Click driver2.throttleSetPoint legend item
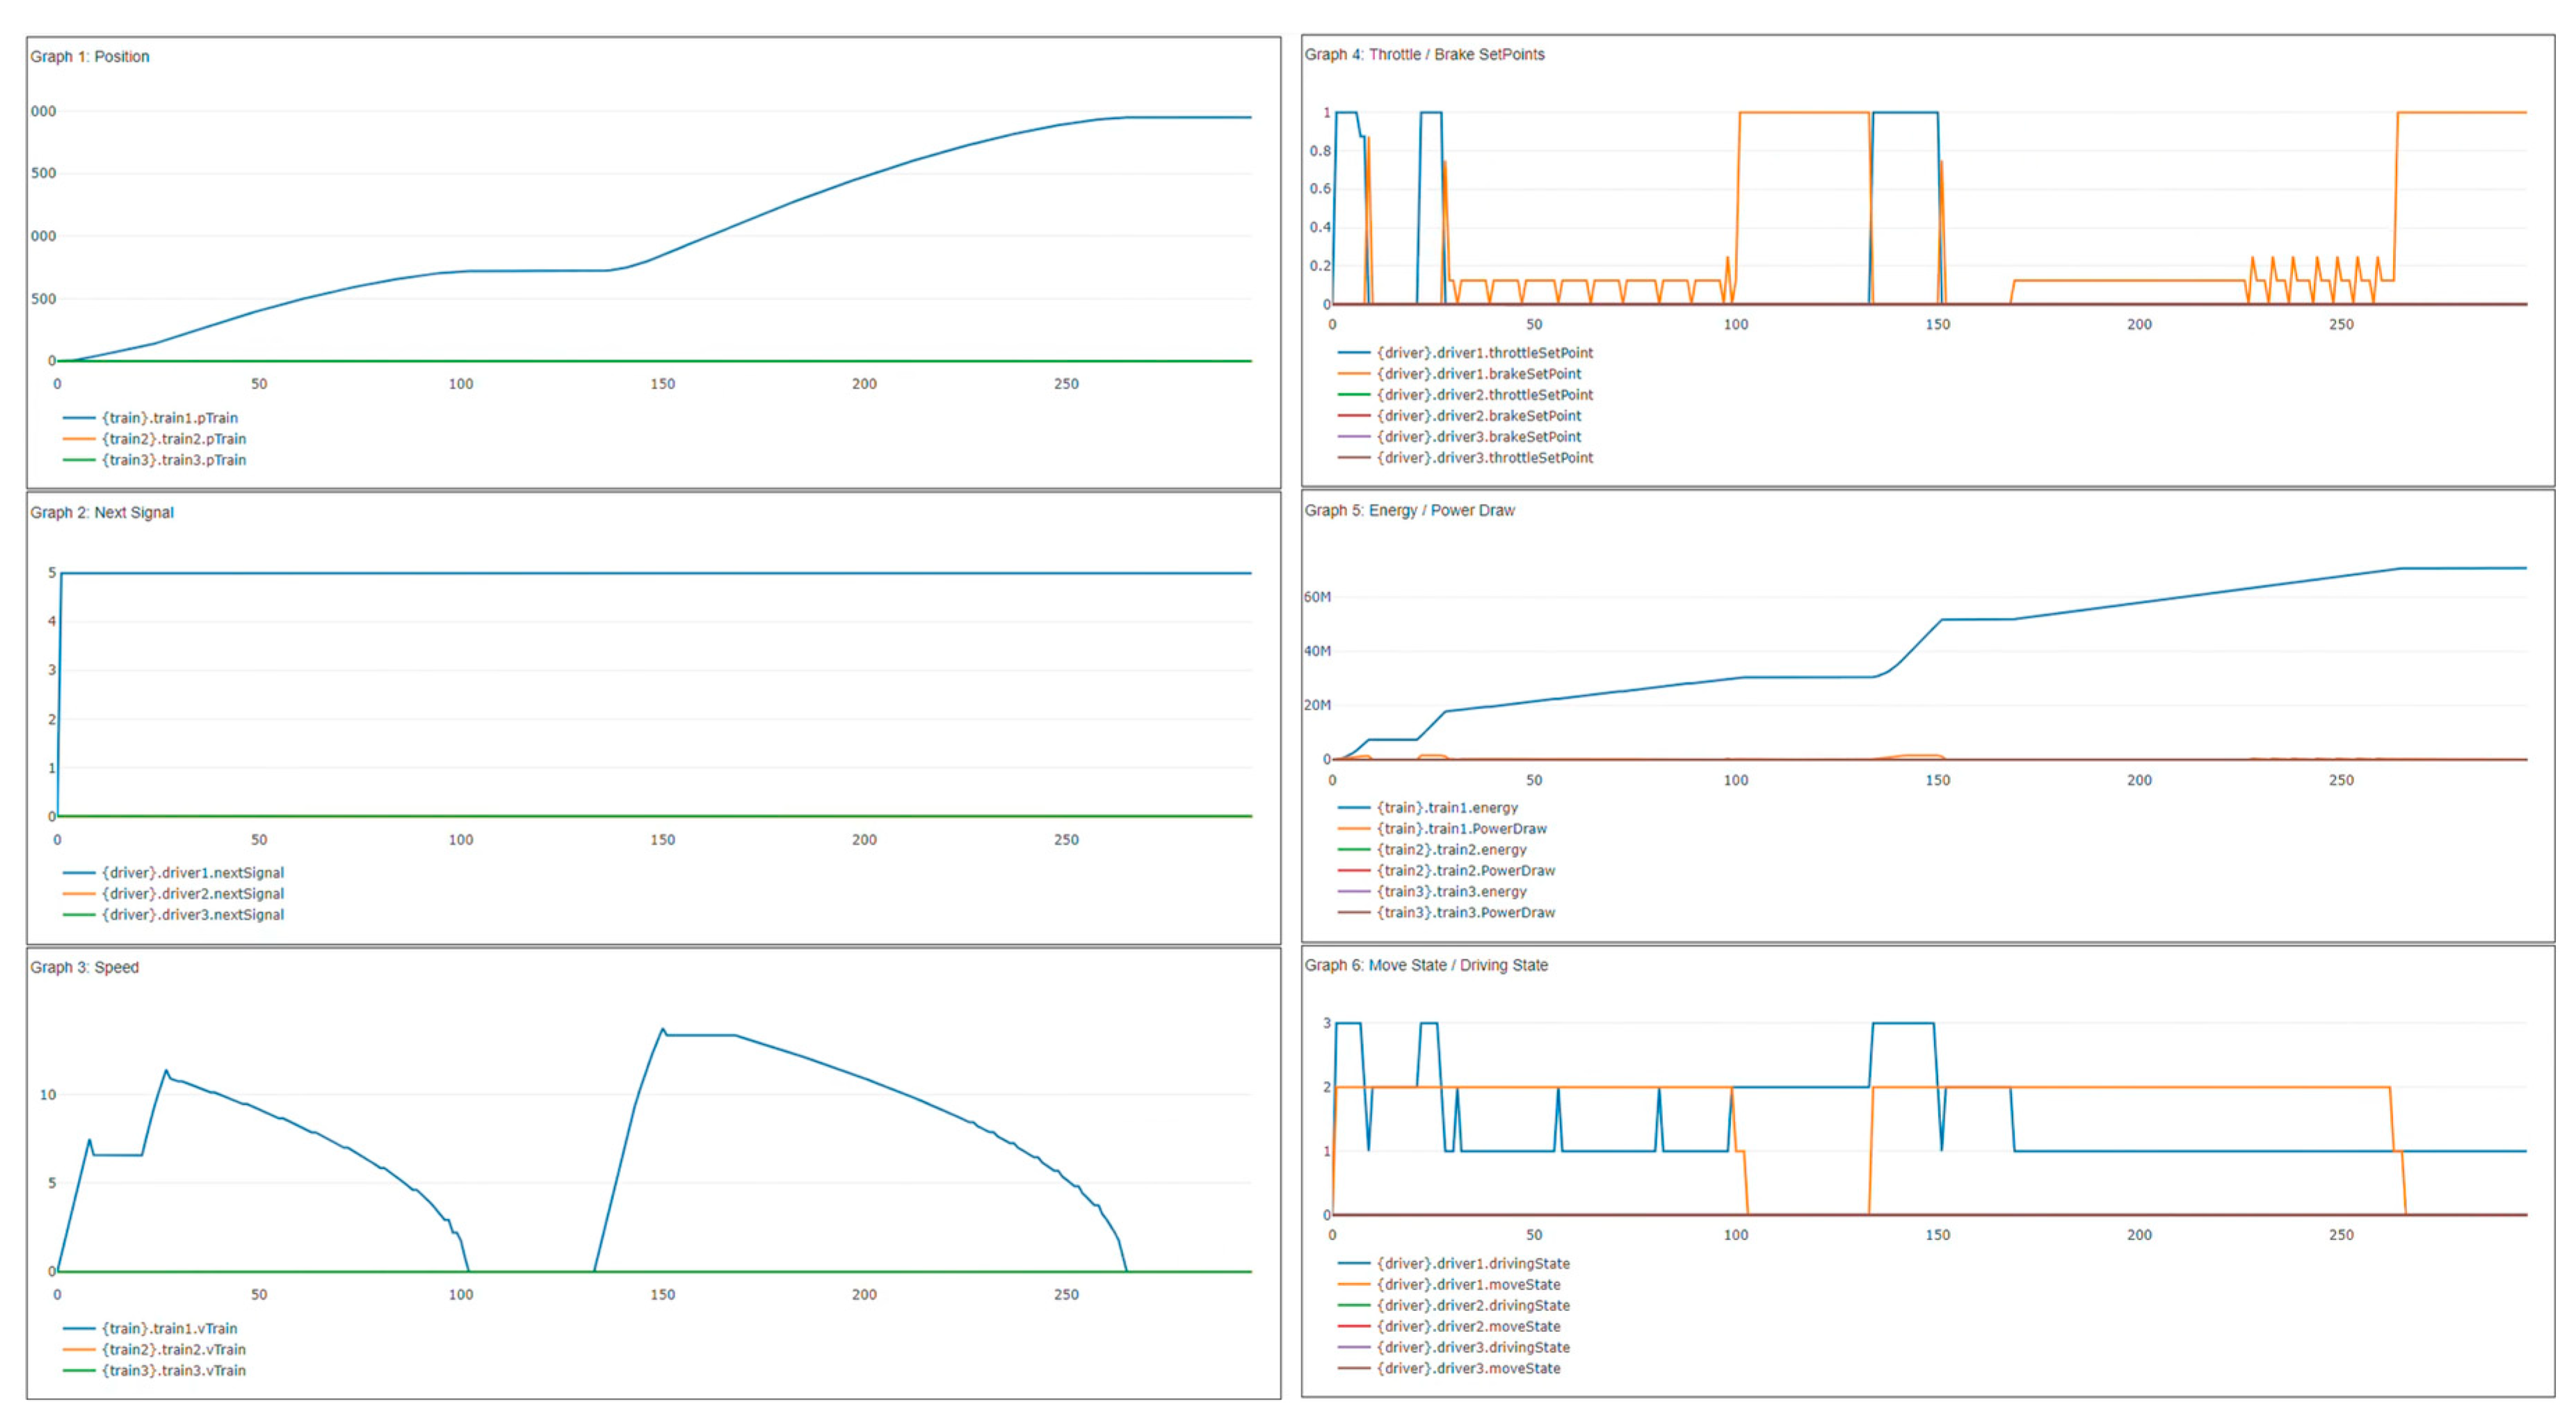 click(1466, 395)
